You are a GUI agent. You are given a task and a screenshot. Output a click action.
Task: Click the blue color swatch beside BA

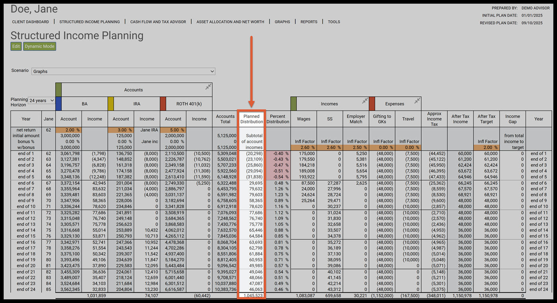coord(58,104)
